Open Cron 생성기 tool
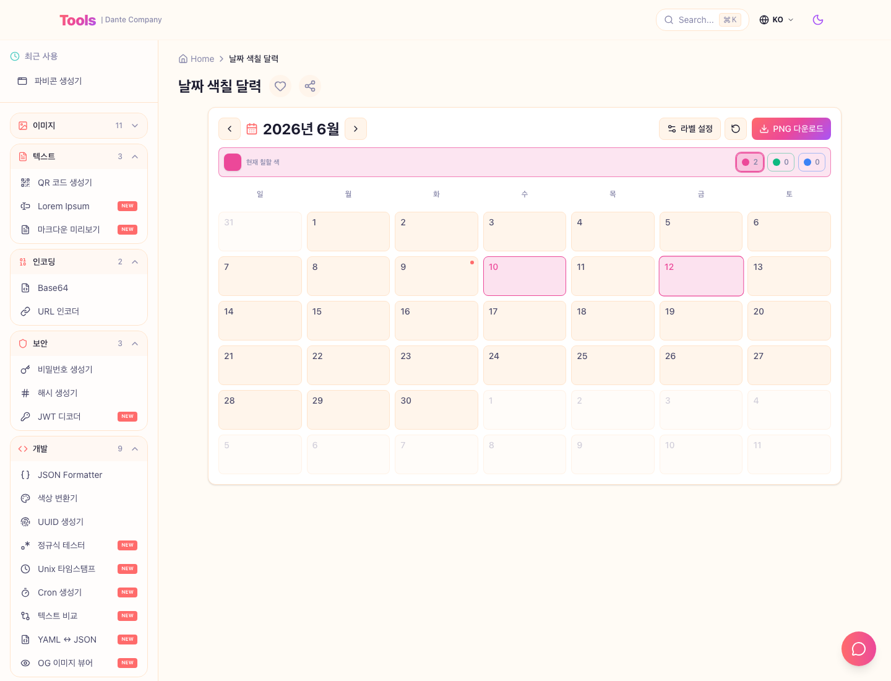Image resolution: width=891 pixels, height=681 pixels. 79,592
